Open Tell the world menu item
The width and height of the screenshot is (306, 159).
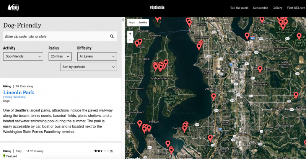(x=239, y=8)
